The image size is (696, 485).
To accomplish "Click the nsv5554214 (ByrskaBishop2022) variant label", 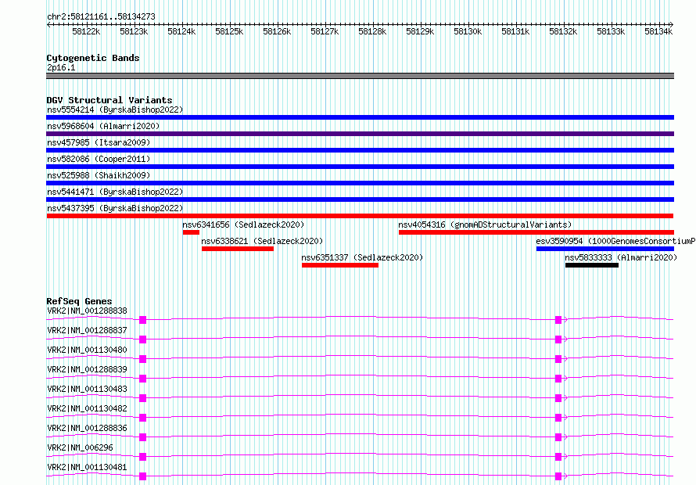I will click(x=115, y=110).
